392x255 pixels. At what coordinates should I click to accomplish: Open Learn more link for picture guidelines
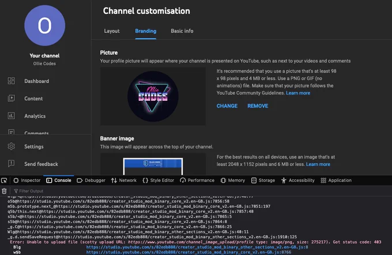tap(298, 93)
